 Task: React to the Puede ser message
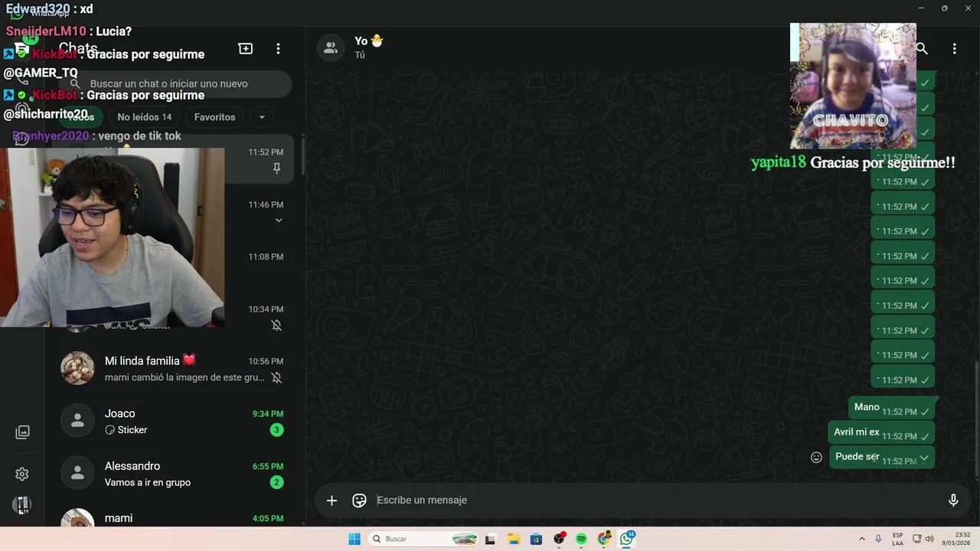pyautogui.click(x=816, y=457)
